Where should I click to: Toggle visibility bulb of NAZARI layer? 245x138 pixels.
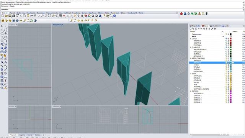pyautogui.click(x=226, y=82)
